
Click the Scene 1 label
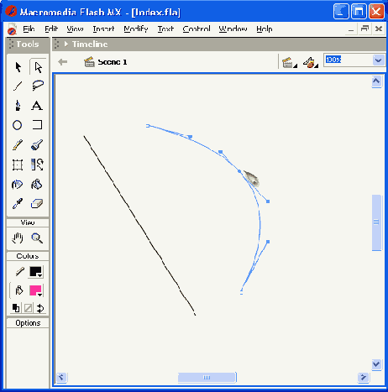tap(113, 62)
